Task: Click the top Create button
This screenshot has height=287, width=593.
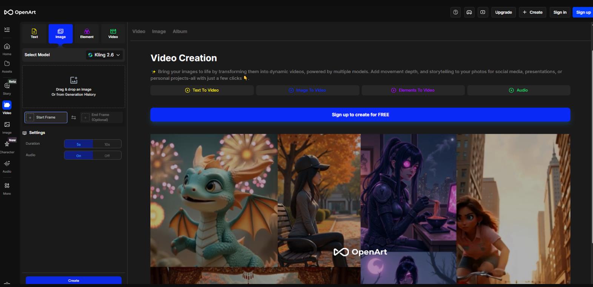Action: pyautogui.click(x=532, y=12)
